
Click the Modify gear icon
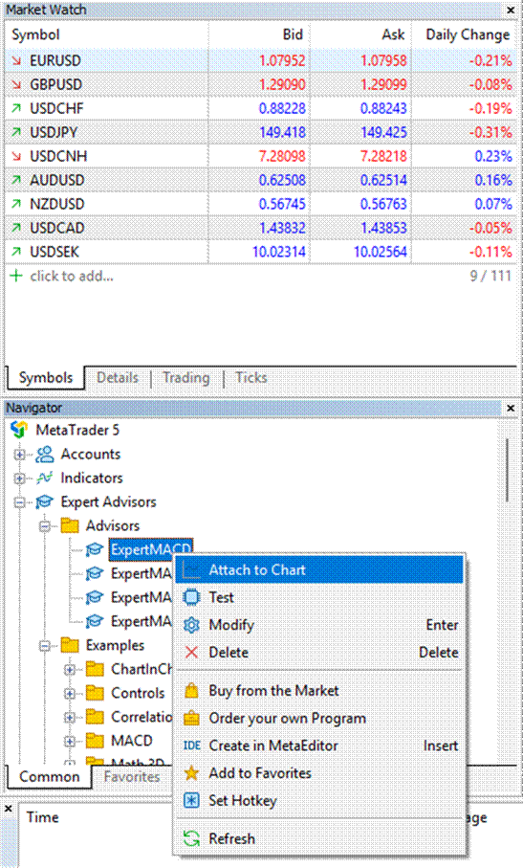[191, 625]
